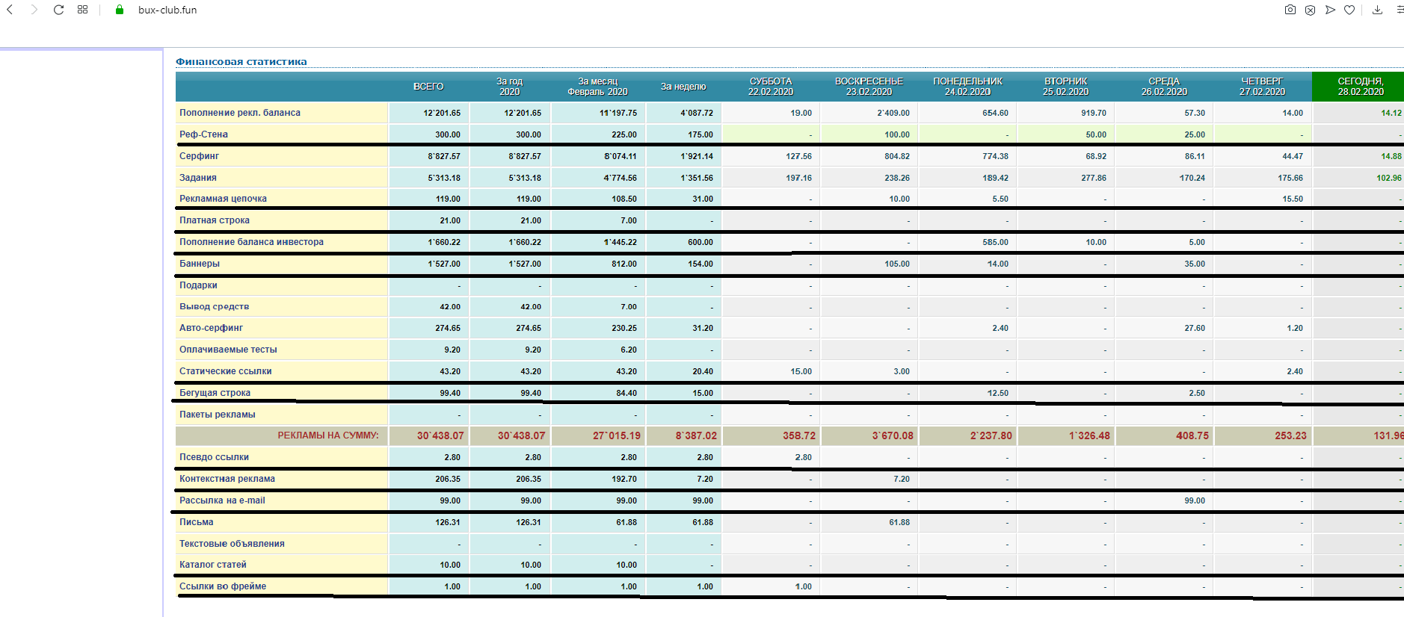The width and height of the screenshot is (1404, 617).
Task: Click the Пакеты рекламы row label
Action: pos(218,415)
